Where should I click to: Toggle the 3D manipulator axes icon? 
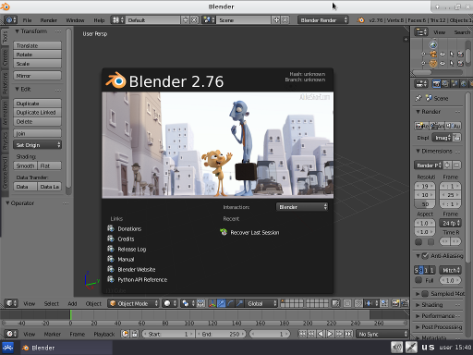point(212,303)
